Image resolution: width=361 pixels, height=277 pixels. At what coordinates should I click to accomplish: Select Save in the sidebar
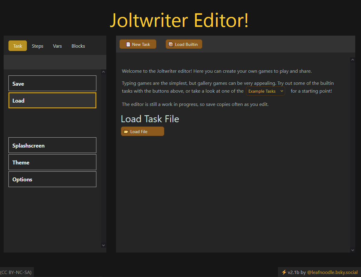[52, 84]
